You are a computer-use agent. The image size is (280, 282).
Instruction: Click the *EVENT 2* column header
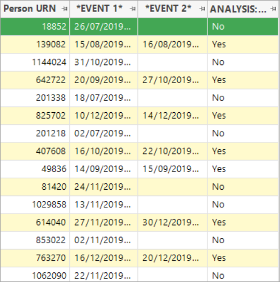pyautogui.click(x=168, y=9)
